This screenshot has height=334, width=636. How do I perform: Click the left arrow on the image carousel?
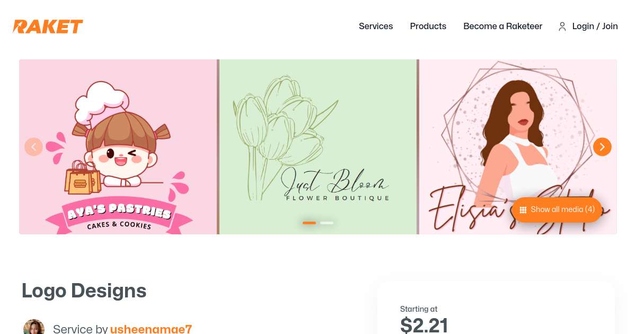coord(33,147)
